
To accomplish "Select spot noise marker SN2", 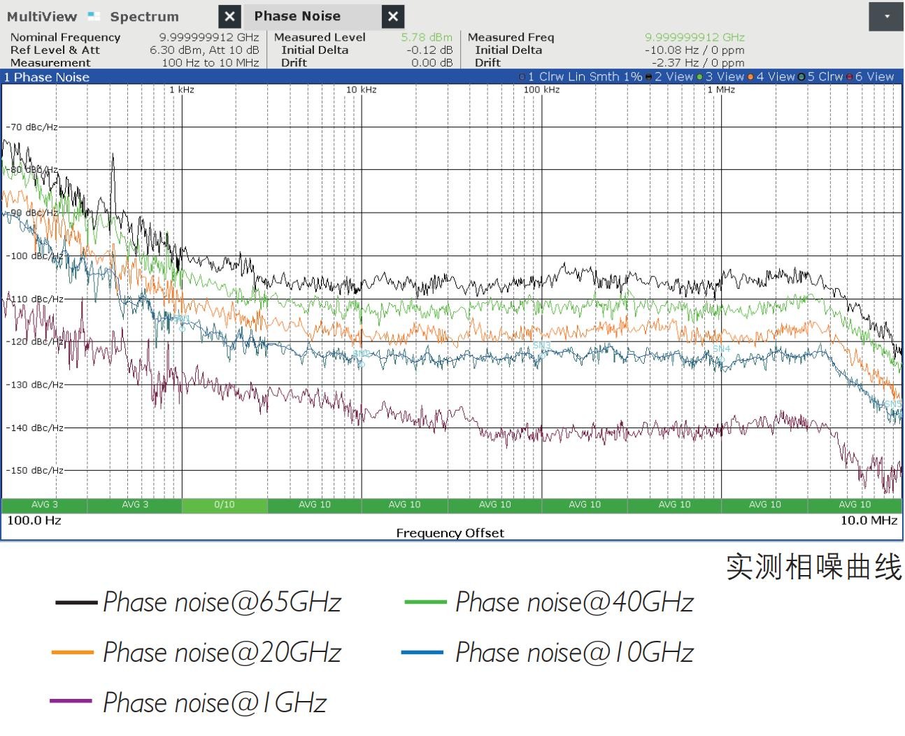I will 362,354.
